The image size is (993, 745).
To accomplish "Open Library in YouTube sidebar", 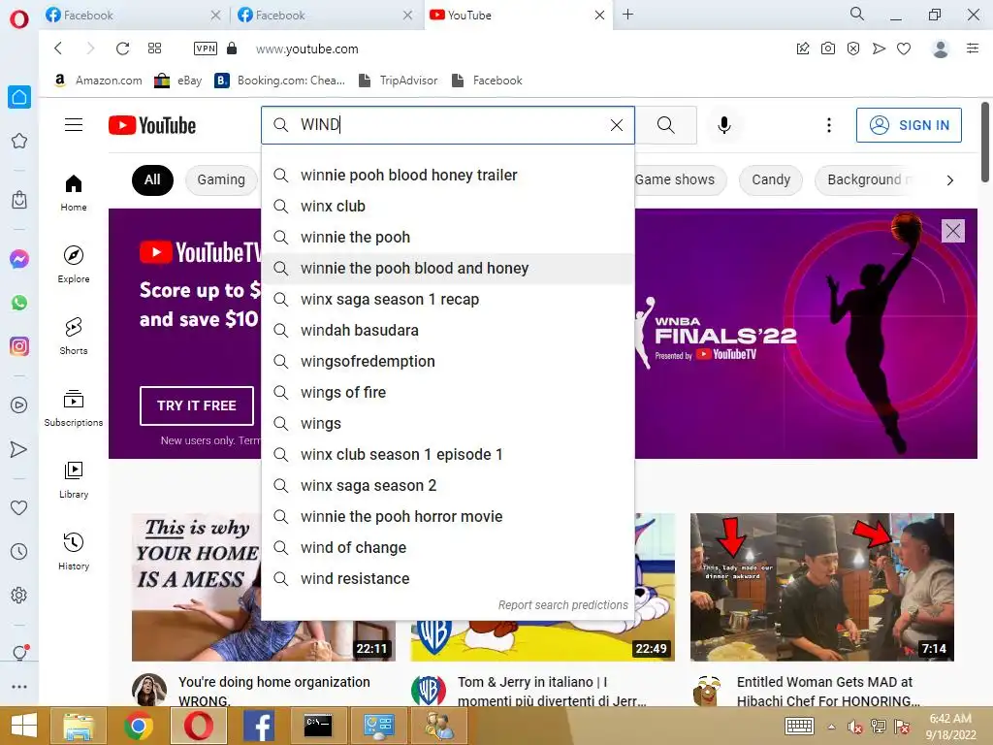I will (74, 479).
